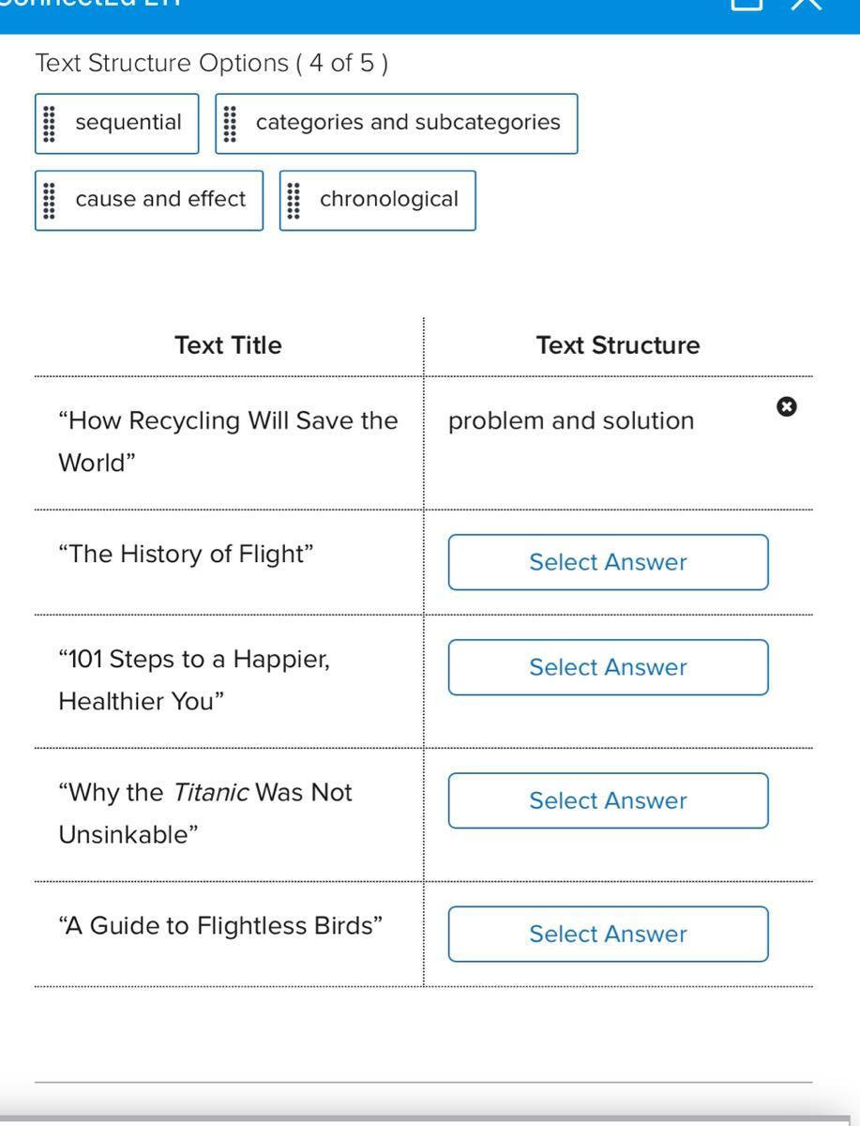Screen dimensions: 860x1126
Task: Choose the chronological option label
Action: [x=388, y=200]
